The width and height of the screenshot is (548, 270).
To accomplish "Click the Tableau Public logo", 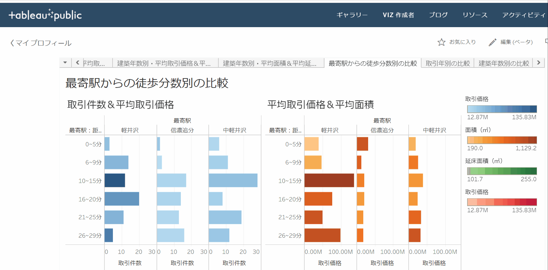I will coord(45,15).
